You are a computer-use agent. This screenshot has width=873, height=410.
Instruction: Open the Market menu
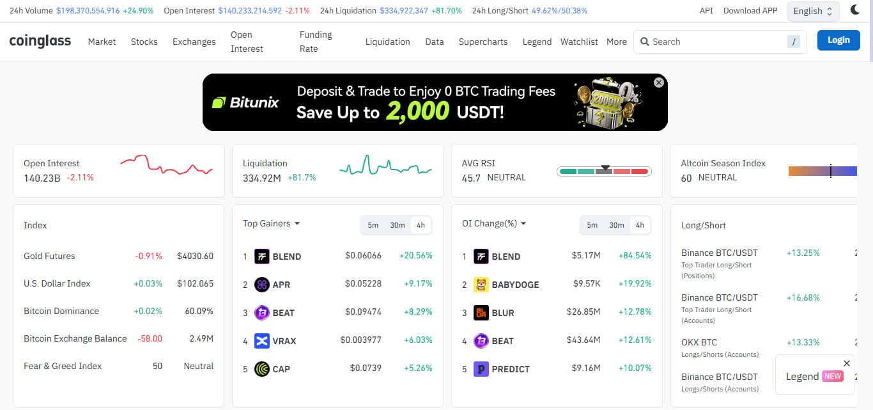(102, 42)
